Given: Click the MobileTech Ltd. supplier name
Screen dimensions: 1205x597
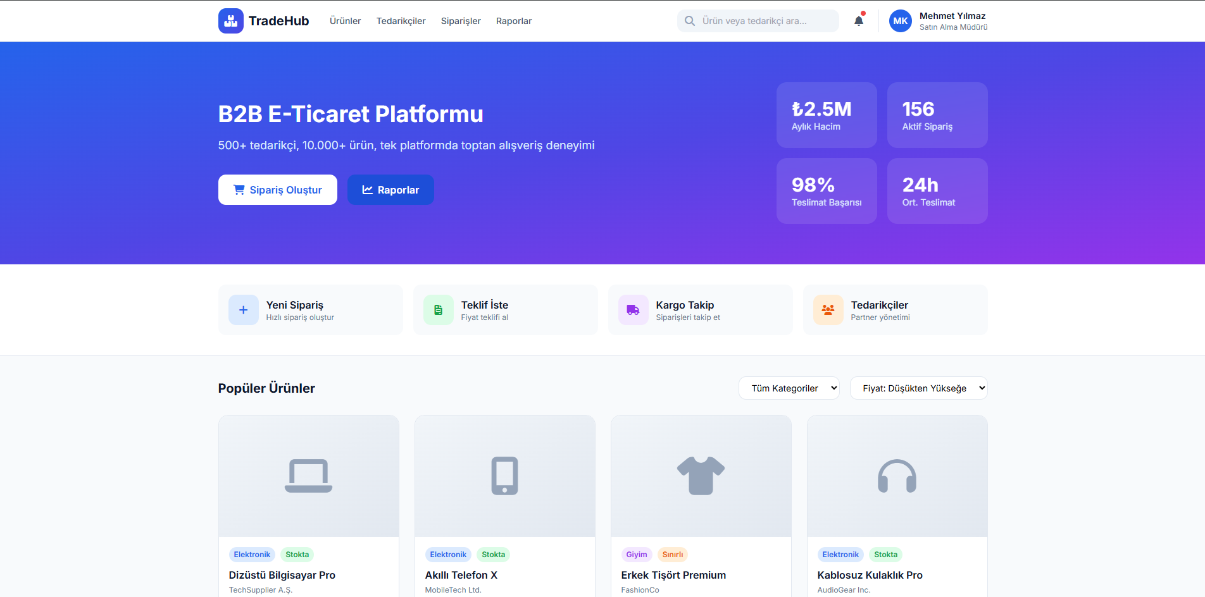Looking at the screenshot, I should point(453,590).
